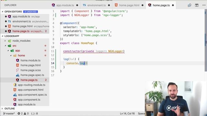The image size is (207, 116).
Task: Click the EXPLORER panel title
Action: pyautogui.click(x=10, y=5)
